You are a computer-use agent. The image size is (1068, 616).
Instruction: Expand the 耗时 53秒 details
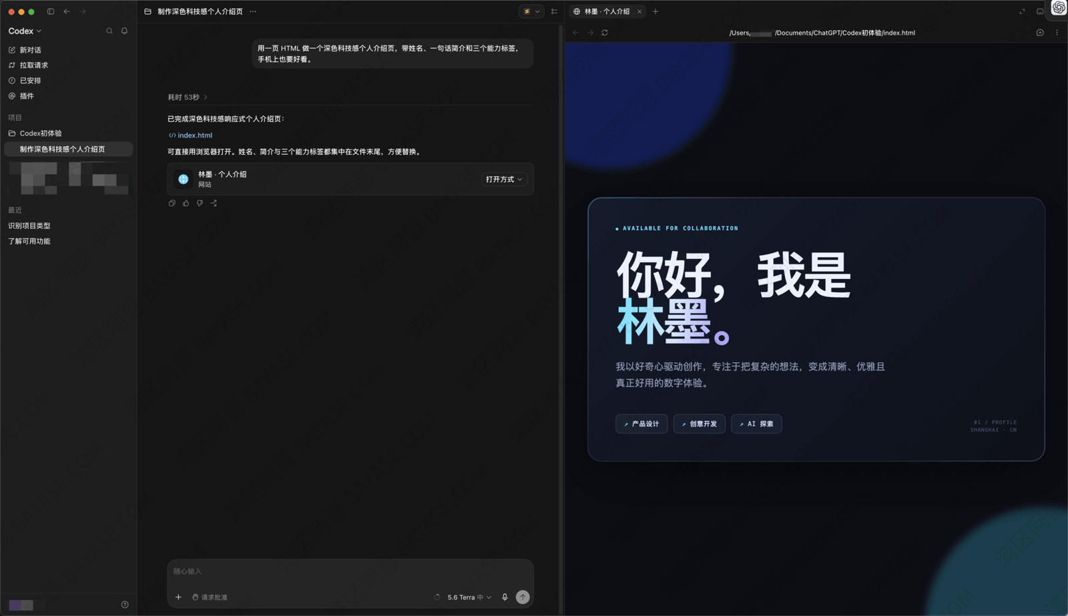click(188, 97)
